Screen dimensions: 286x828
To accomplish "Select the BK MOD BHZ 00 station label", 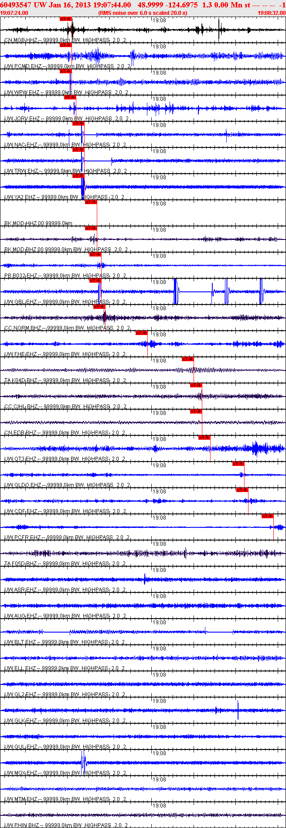I will coord(66,250).
